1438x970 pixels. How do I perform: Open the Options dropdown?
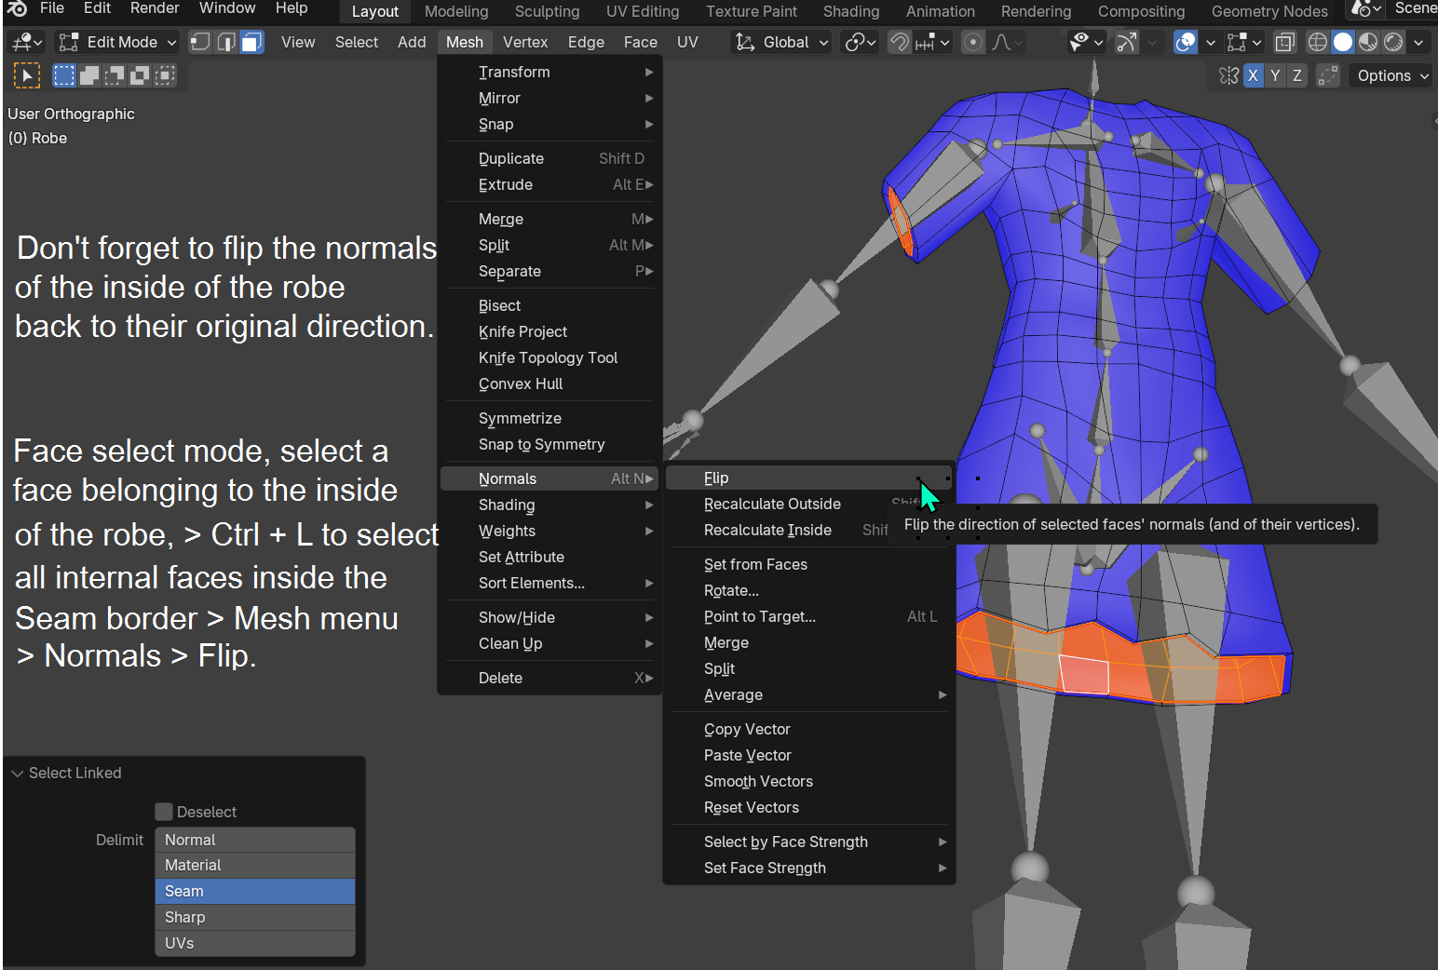point(1391,75)
